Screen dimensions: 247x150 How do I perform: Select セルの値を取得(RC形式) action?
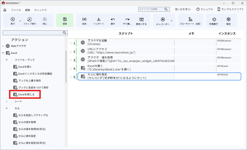[x=29, y=129]
